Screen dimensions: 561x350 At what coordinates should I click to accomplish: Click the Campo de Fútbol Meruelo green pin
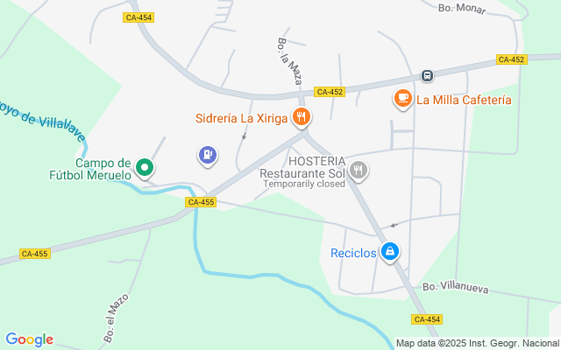click(x=145, y=169)
